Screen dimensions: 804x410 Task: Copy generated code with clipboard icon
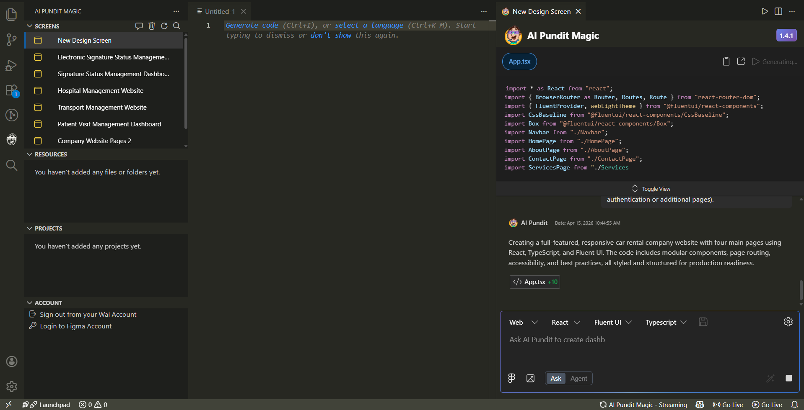[x=726, y=61]
